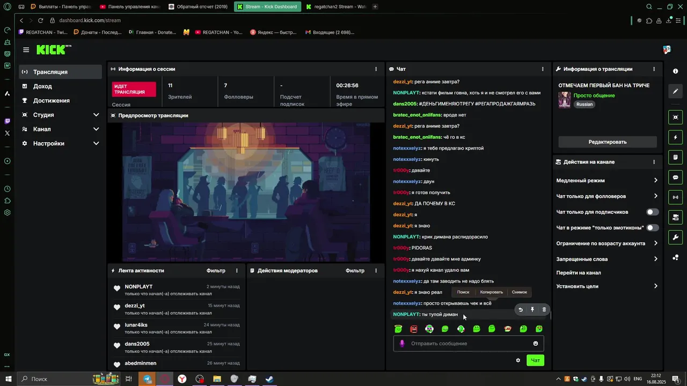Expand the Канал sidebar section
Viewport: 687px width, 386px height.
coord(61,129)
